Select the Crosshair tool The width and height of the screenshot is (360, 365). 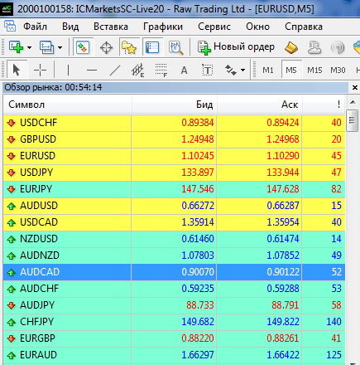40,70
